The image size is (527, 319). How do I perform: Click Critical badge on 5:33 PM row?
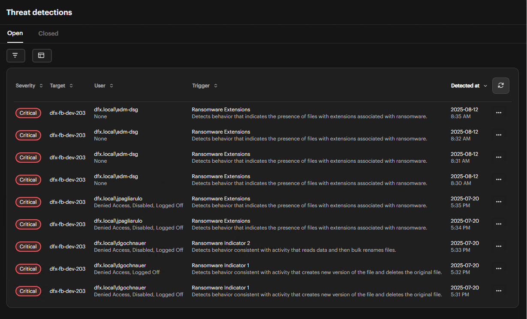pos(28,247)
